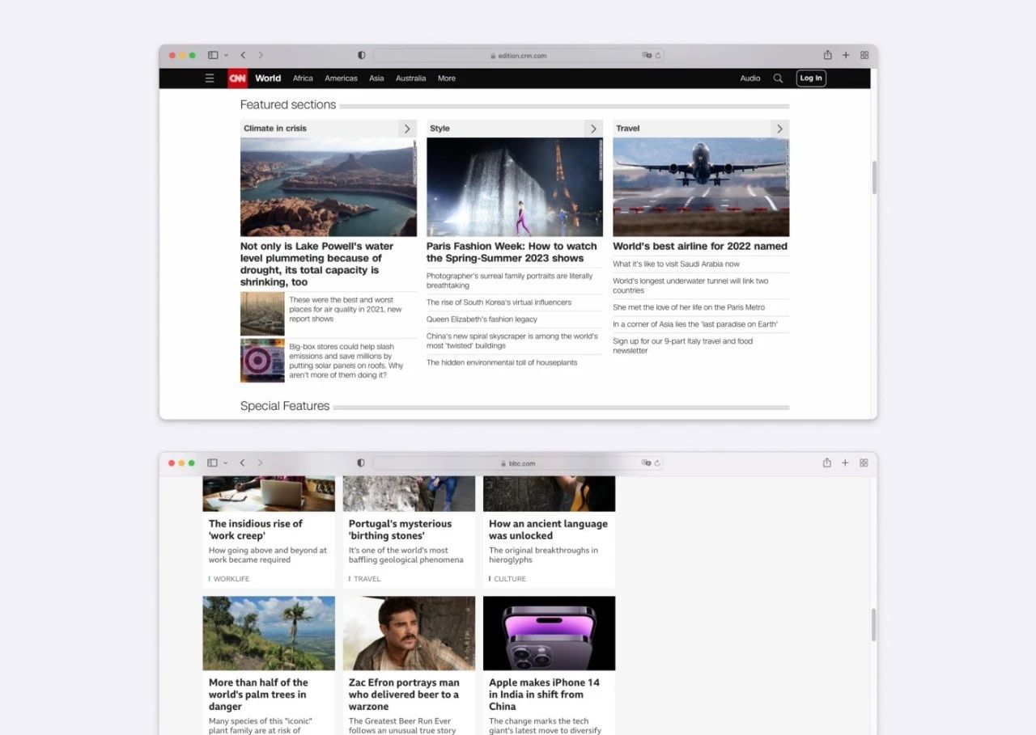1036x735 pixels.
Task: Open hidden environmental toll of houseplants link
Action: pyautogui.click(x=502, y=363)
